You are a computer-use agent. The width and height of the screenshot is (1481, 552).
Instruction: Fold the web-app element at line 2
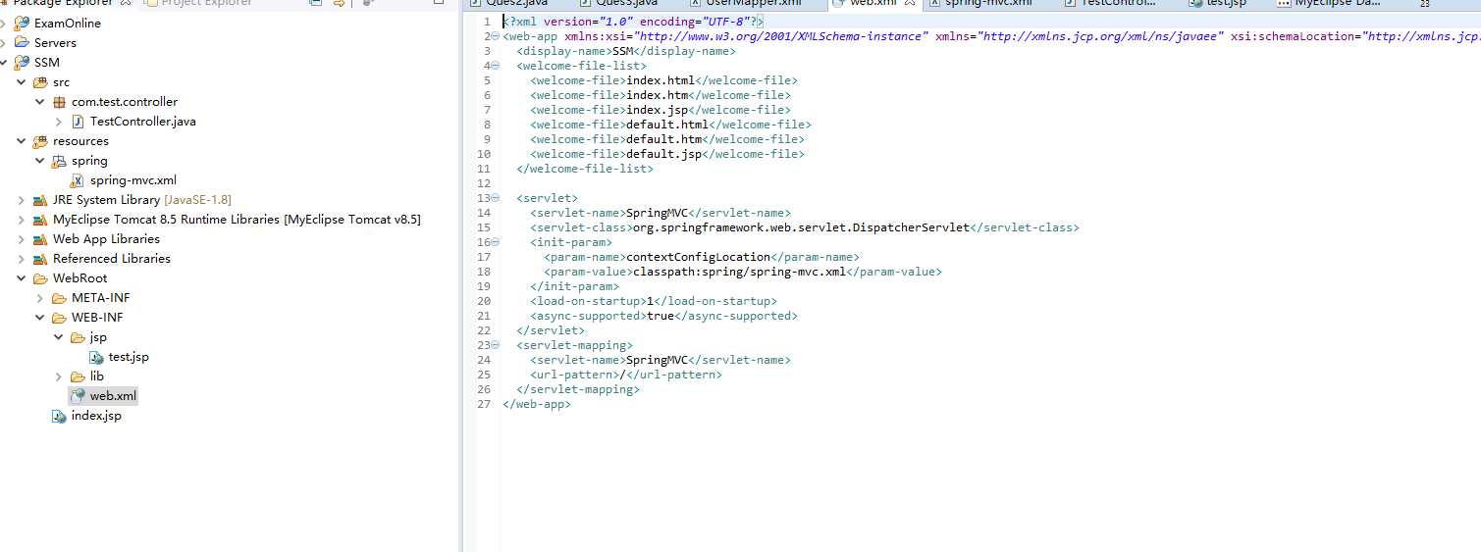point(495,36)
